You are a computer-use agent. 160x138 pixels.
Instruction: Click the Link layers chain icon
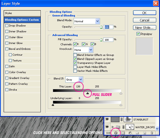point(108,133)
